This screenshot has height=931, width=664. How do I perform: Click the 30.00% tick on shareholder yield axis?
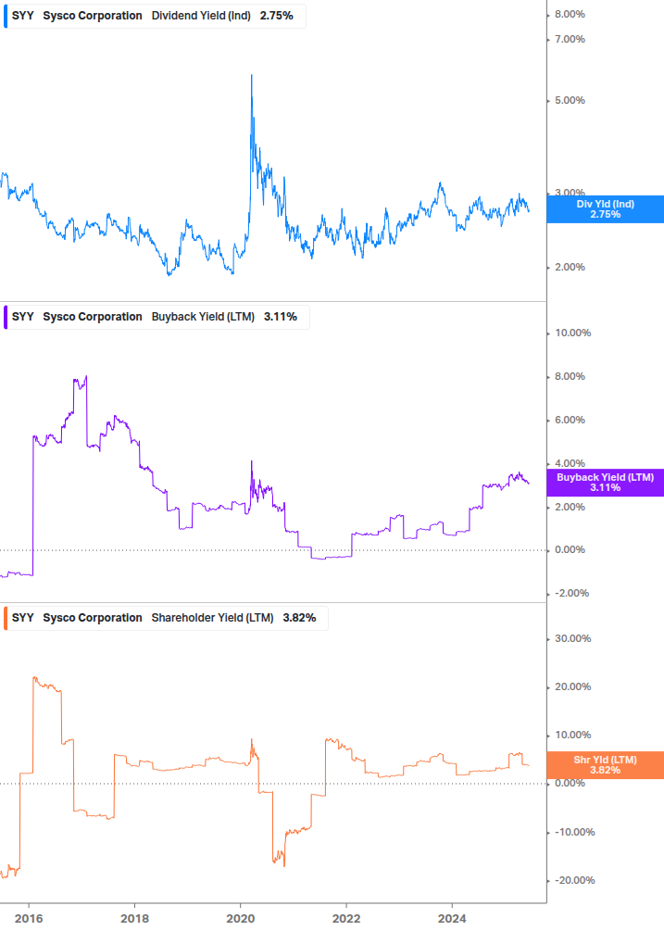[x=572, y=639]
